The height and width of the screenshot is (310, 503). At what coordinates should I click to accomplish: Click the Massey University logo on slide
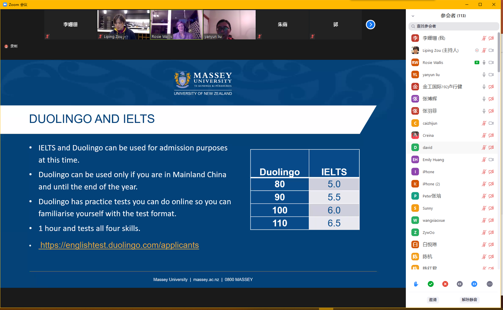[203, 83]
